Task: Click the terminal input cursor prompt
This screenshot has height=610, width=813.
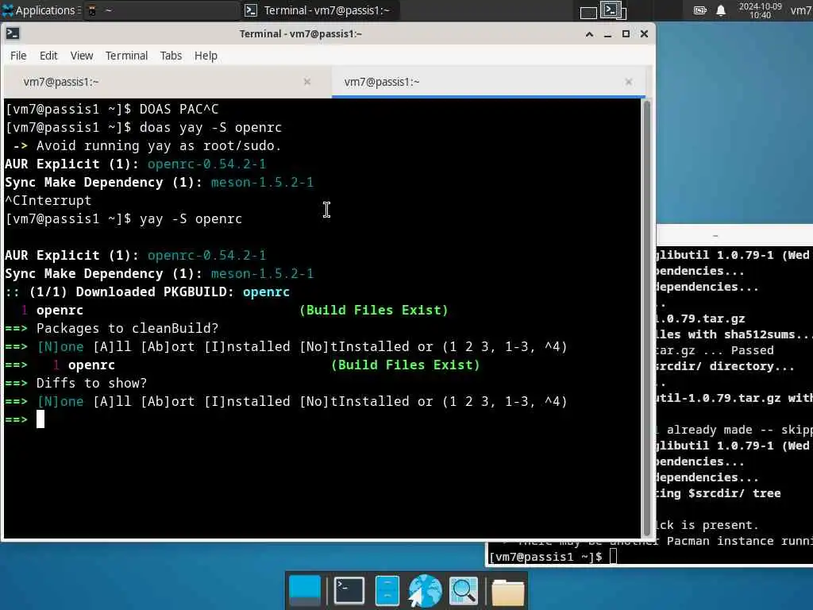Action: pyautogui.click(x=40, y=419)
